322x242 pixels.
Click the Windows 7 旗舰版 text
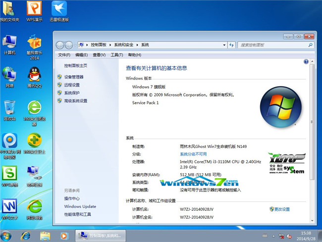click(x=149, y=87)
